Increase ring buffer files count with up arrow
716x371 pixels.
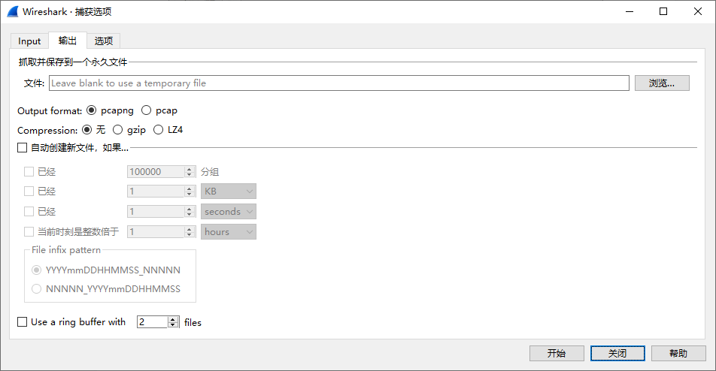coord(173,319)
